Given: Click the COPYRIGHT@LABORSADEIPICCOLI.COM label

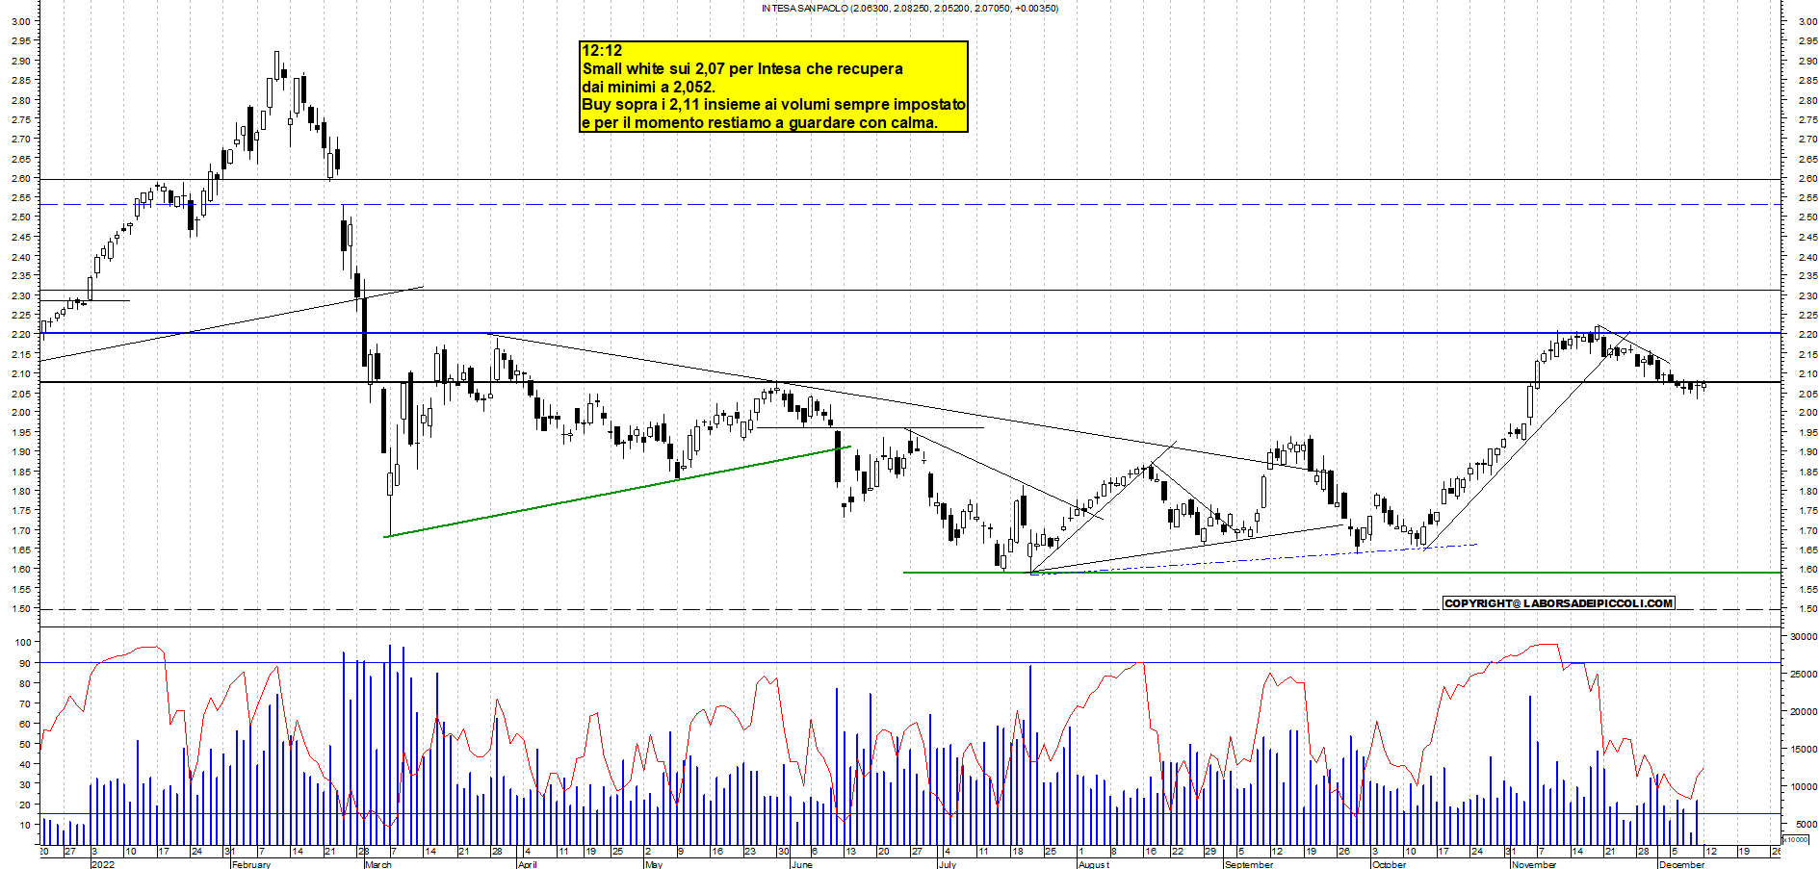Looking at the screenshot, I should [x=1558, y=603].
